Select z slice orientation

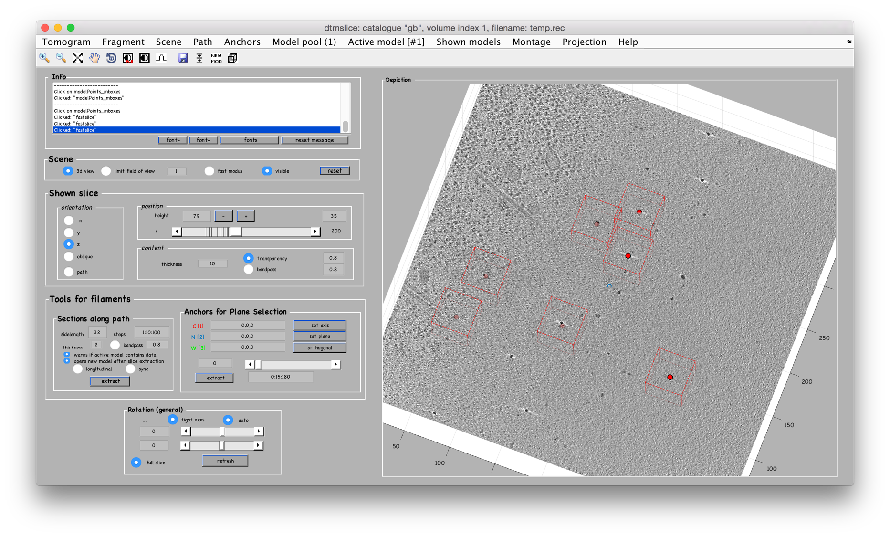click(69, 244)
